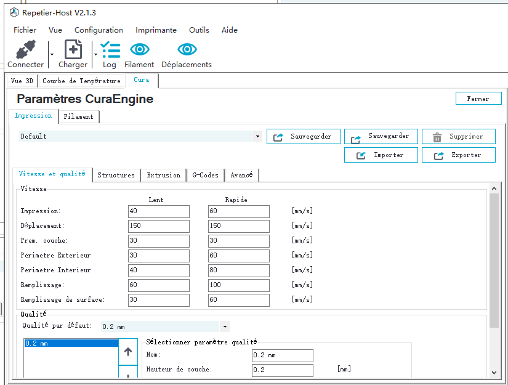Click the Exporter button
508x385 pixels.
[x=458, y=155]
